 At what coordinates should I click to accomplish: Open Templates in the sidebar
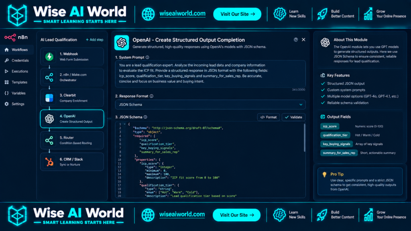(x=16, y=82)
